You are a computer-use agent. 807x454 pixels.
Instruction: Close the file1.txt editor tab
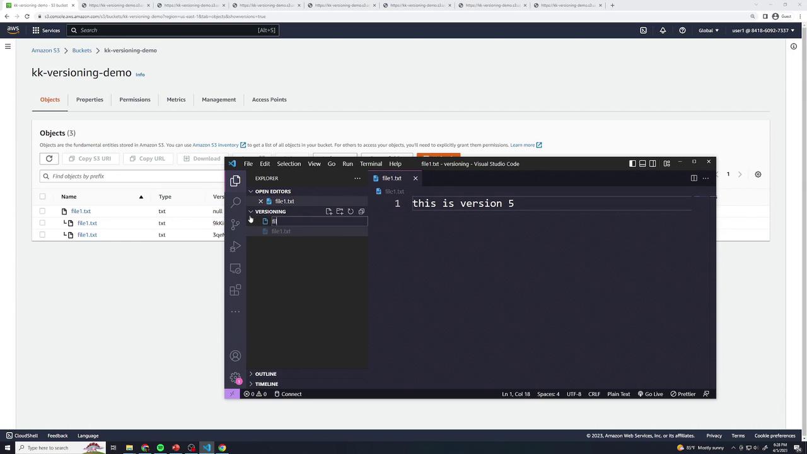[415, 178]
